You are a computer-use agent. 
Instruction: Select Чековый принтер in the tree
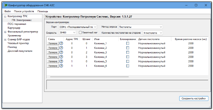click(18, 43)
